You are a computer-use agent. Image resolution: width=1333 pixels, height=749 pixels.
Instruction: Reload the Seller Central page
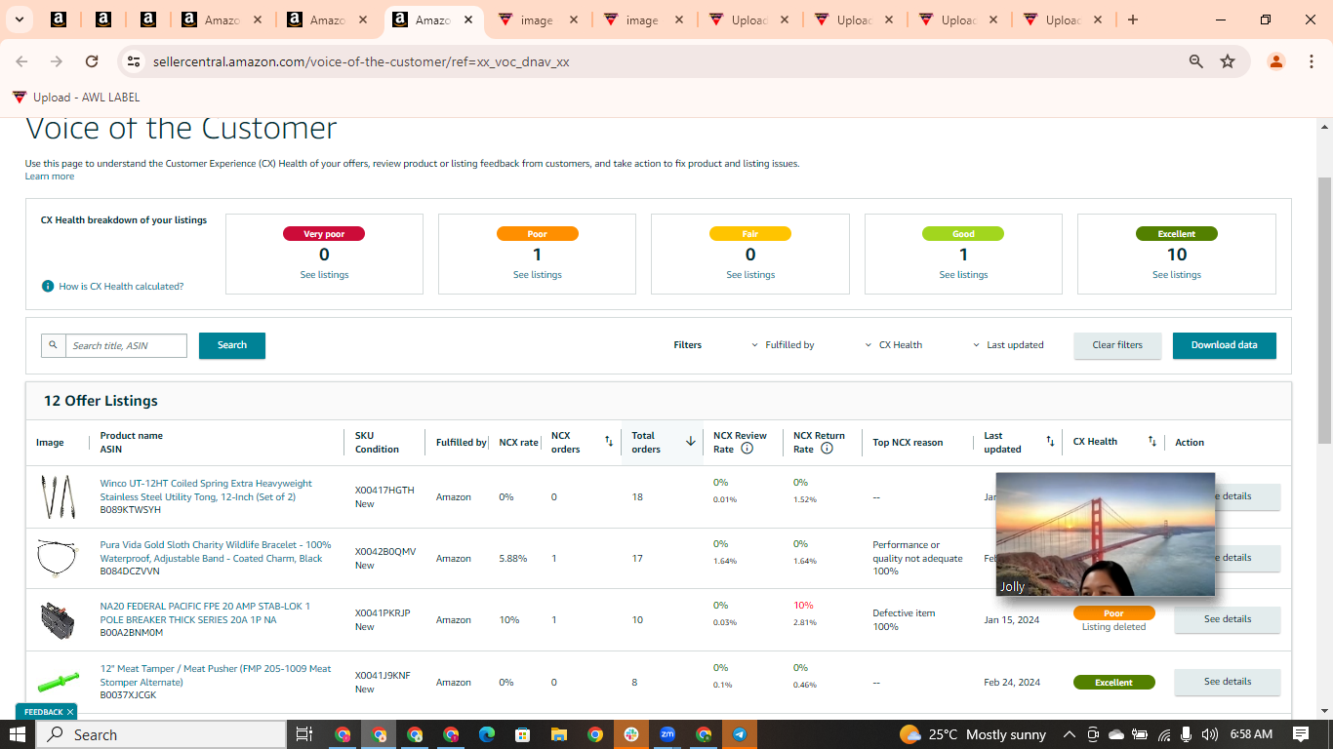pos(92,61)
